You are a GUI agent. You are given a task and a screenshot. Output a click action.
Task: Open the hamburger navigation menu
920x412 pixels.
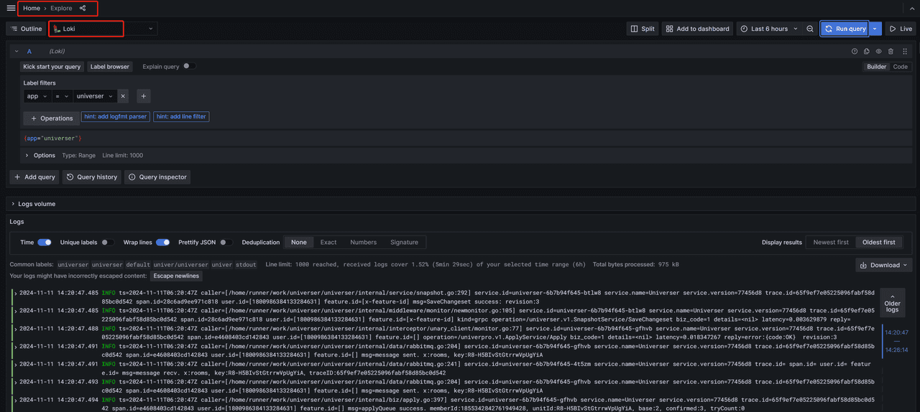tap(11, 8)
